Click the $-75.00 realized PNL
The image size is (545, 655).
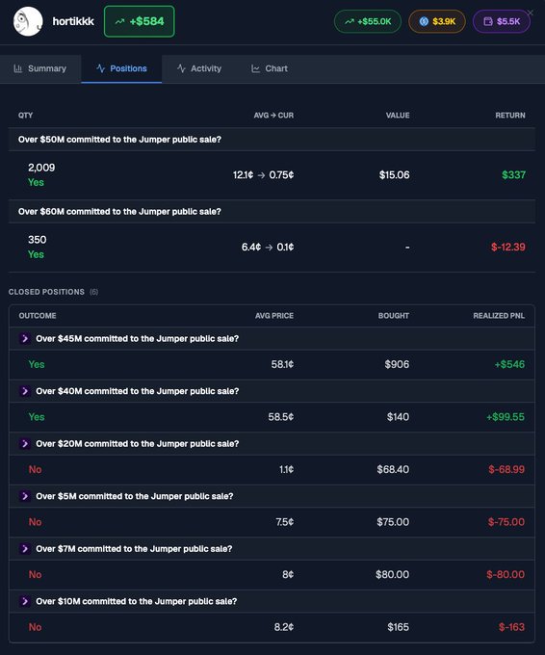point(506,523)
